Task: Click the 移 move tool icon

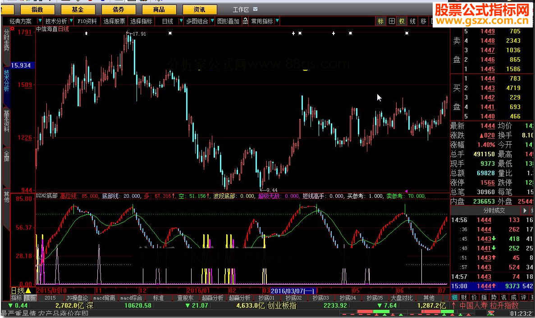Action: [423, 21]
